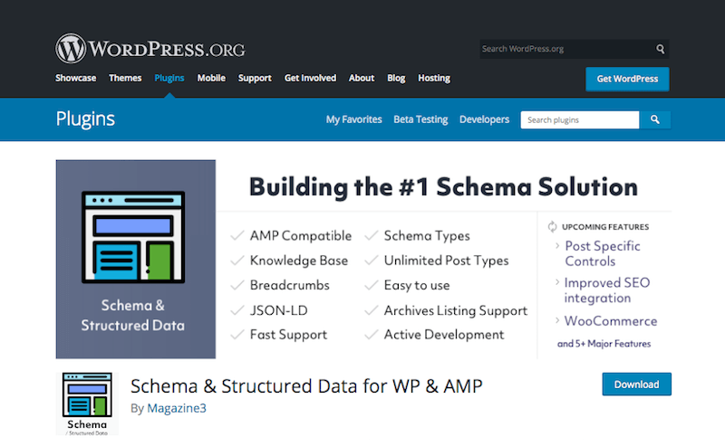Click the Easy to use feature text
Viewport: 725px width, 446px height.
point(417,285)
